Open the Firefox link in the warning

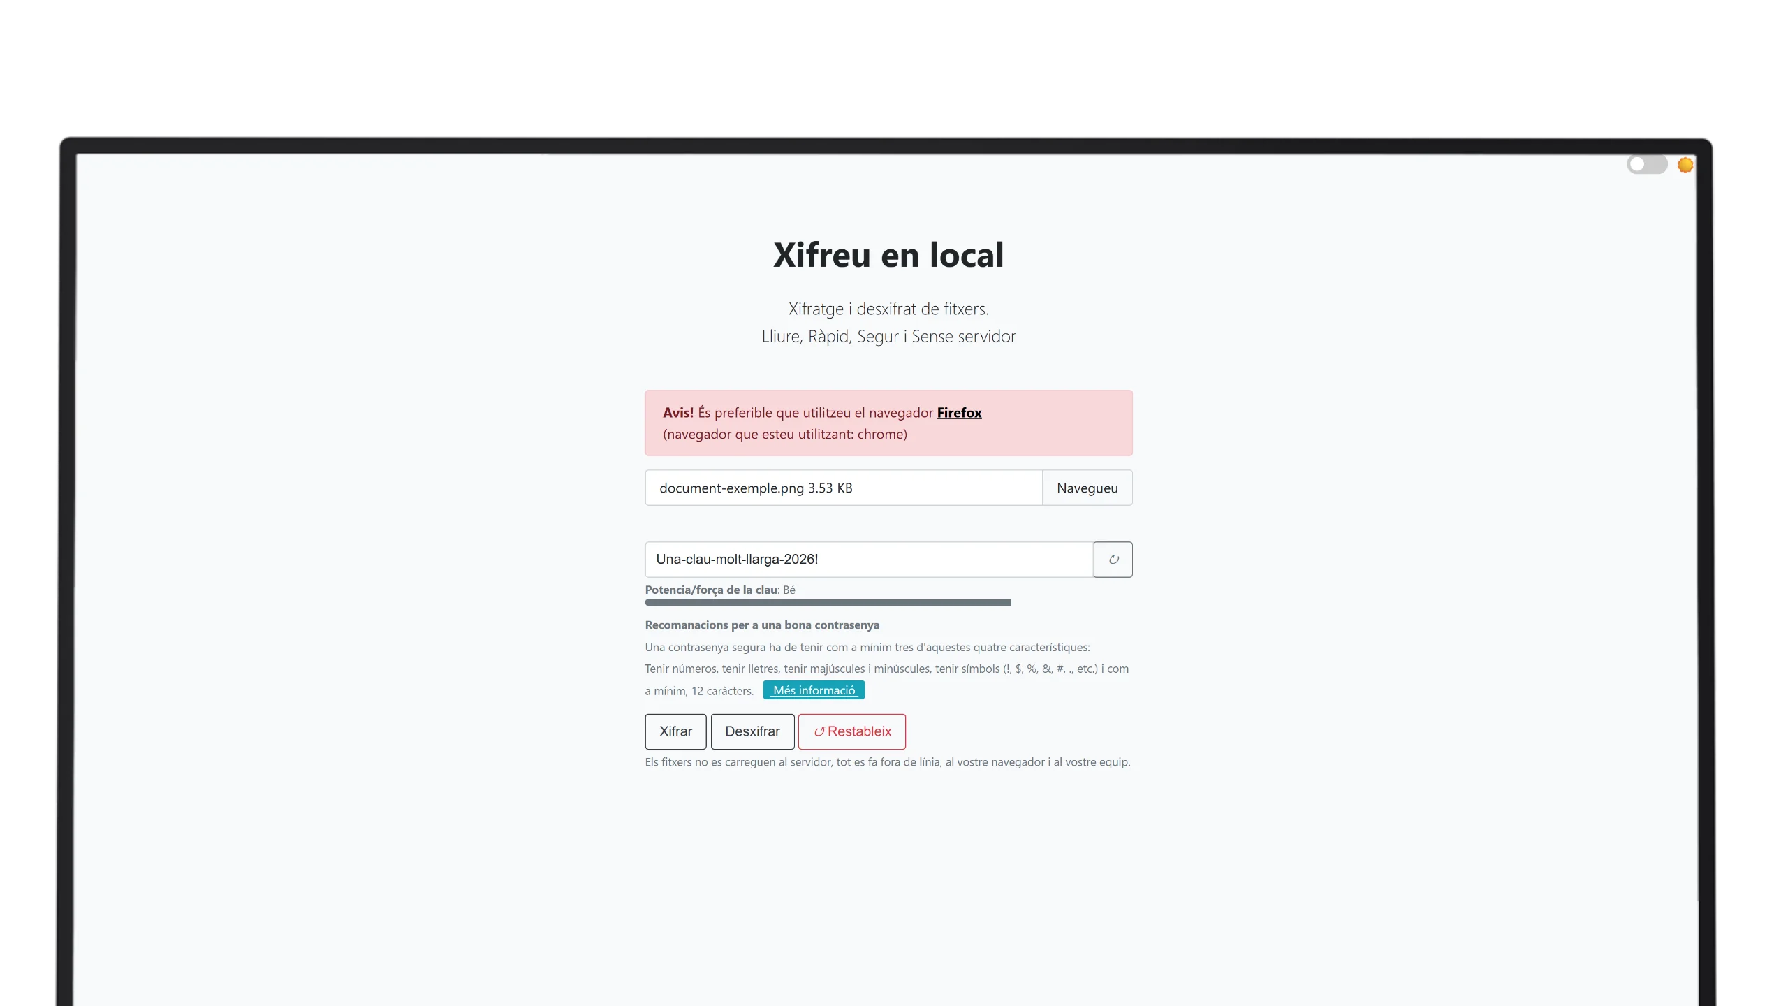coord(959,413)
